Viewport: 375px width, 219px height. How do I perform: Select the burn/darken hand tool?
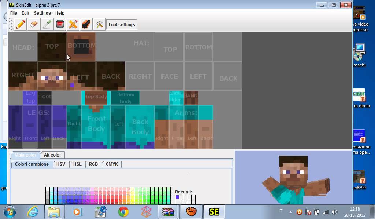[86, 24]
